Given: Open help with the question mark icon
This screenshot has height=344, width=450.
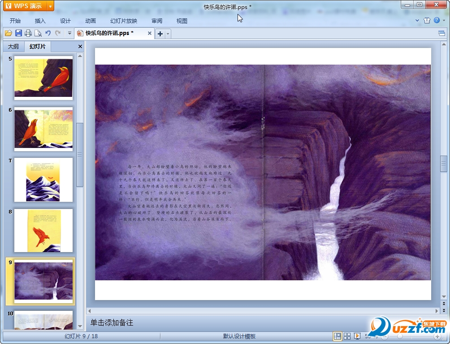Looking at the screenshot, I should tap(437, 20).
